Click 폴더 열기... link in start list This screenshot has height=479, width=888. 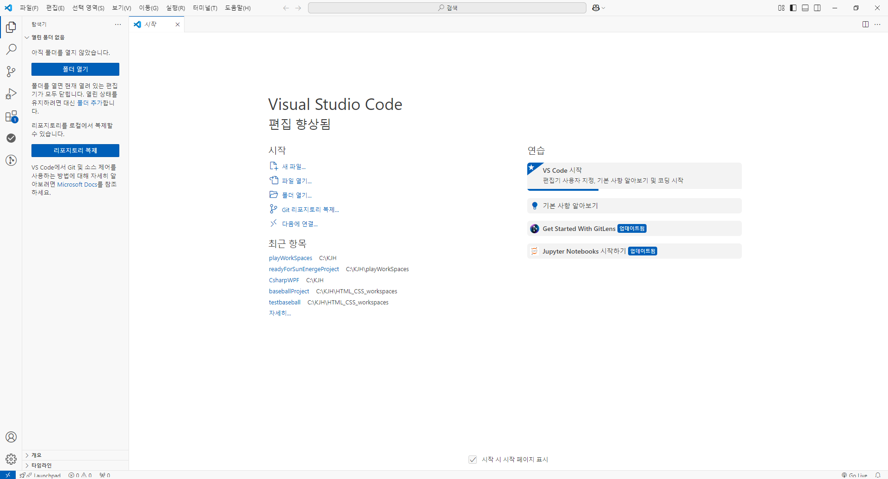point(290,195)
